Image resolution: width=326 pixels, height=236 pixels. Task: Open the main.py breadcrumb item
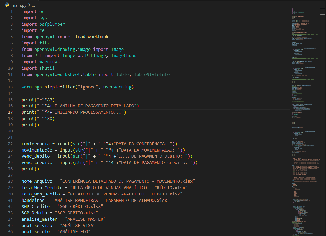pyautogui.click(x=19, y=5)
